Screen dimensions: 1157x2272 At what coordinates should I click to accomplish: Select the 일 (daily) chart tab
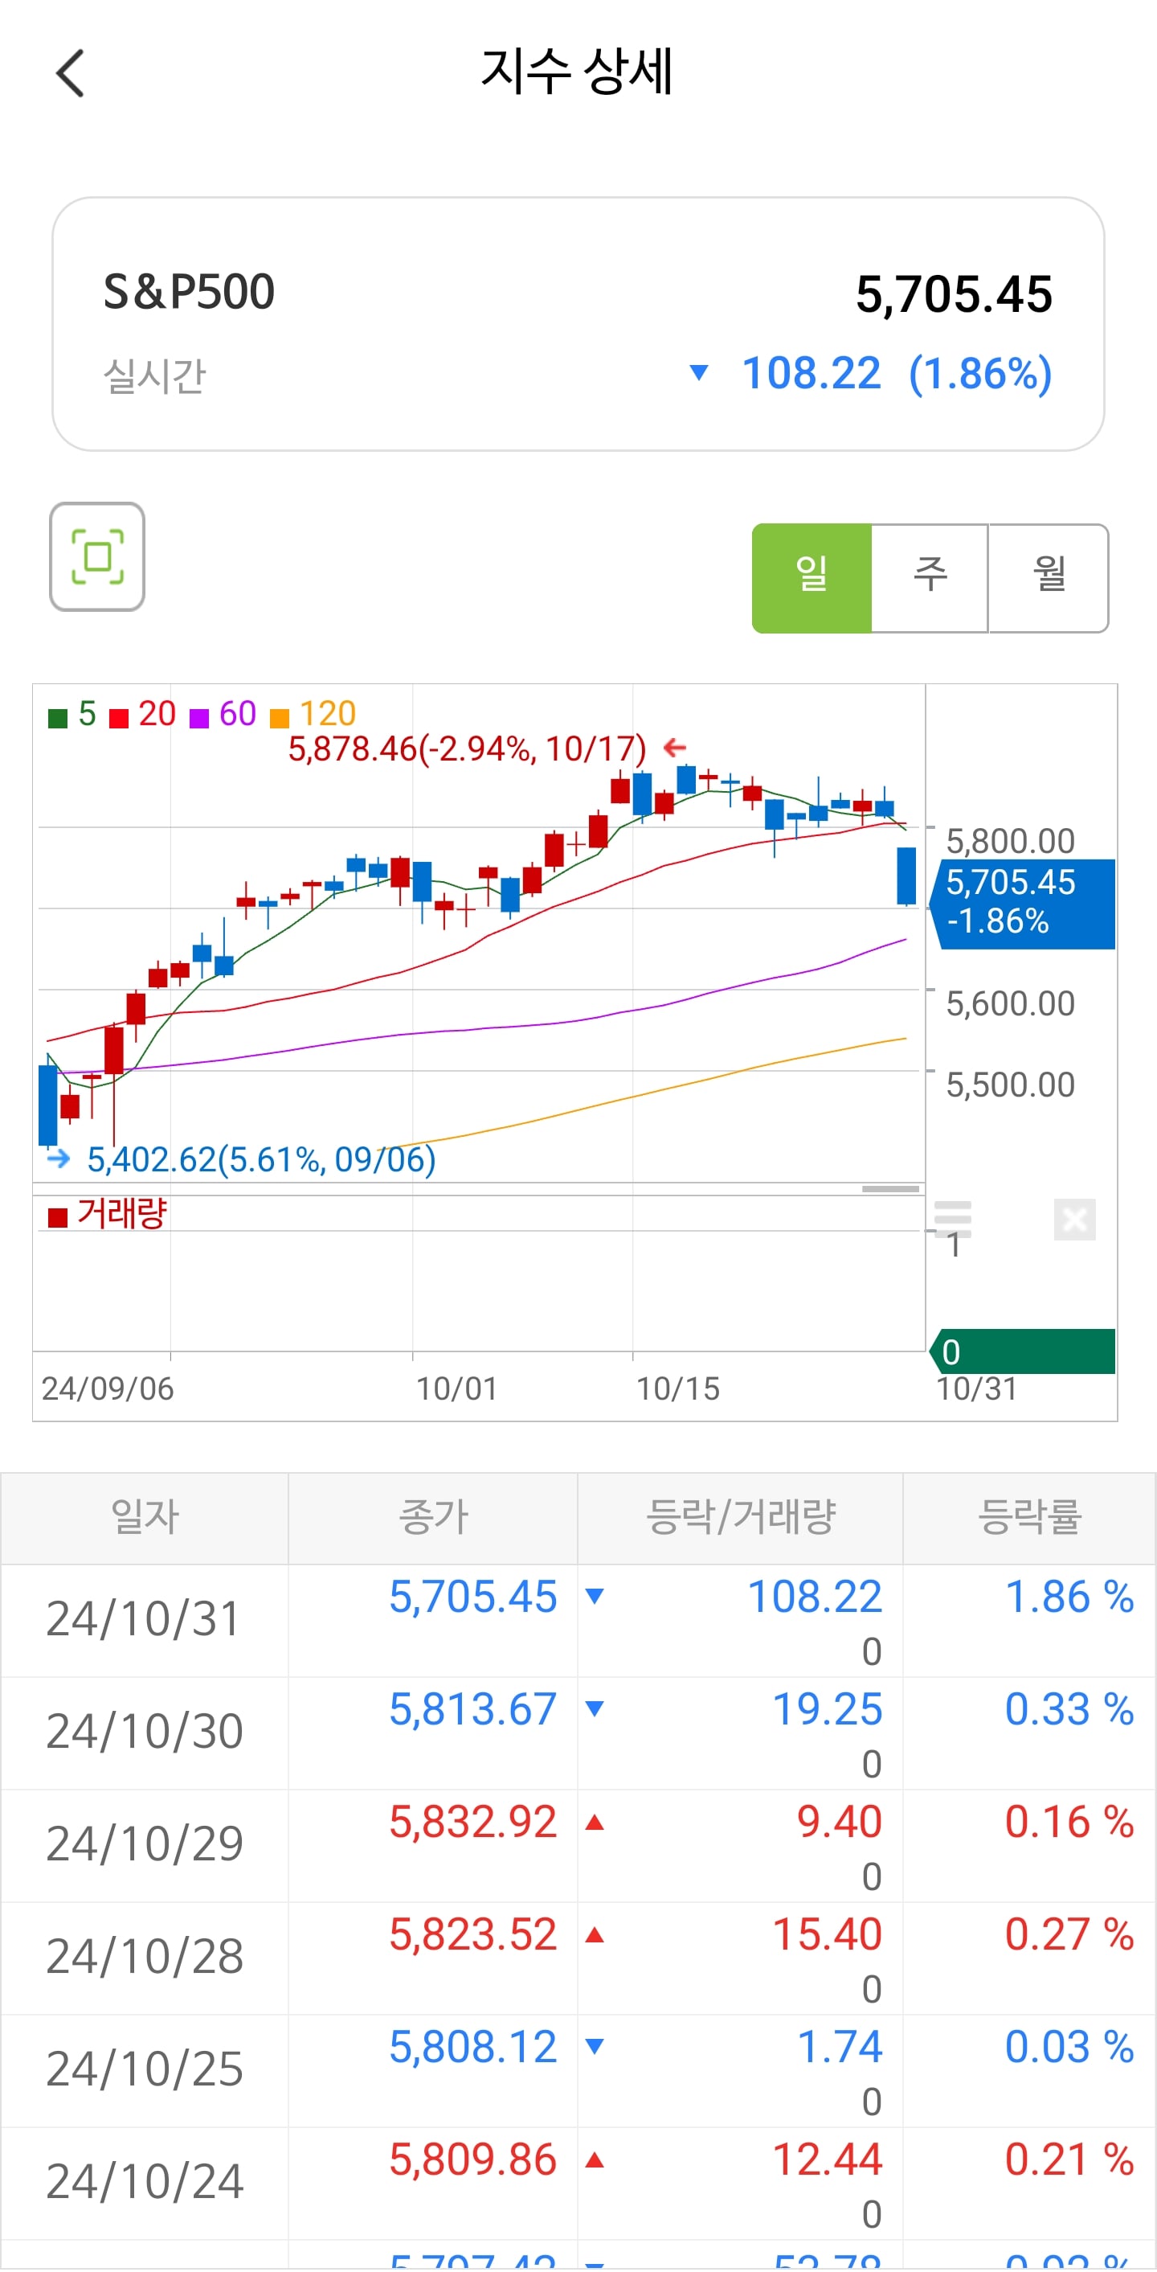coord(812,578)
